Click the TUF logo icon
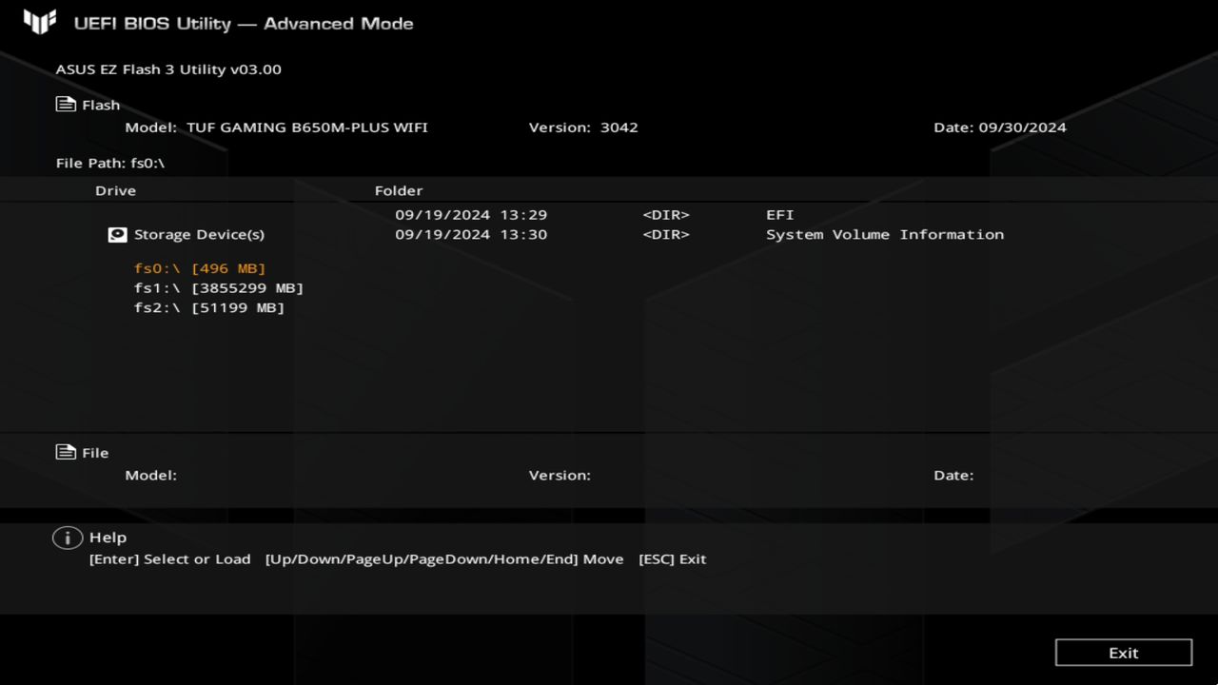The width and height of the screenshot is (1218, 685). (40, 21)
